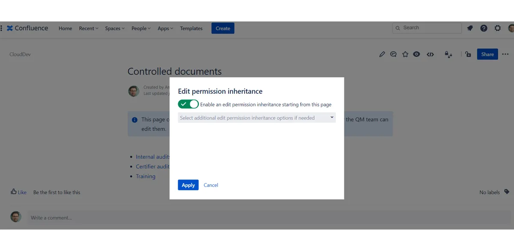Click the CloudDev breadcrumb link
The image size is (514, 251).
tap(20, 54)
